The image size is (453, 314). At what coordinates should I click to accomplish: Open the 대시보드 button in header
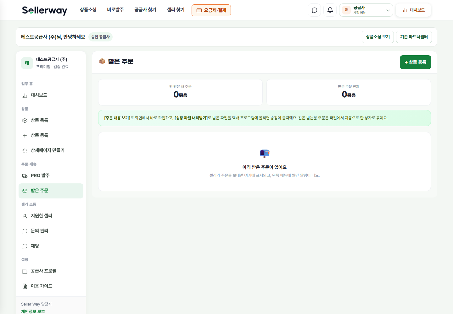coord(413,10)
